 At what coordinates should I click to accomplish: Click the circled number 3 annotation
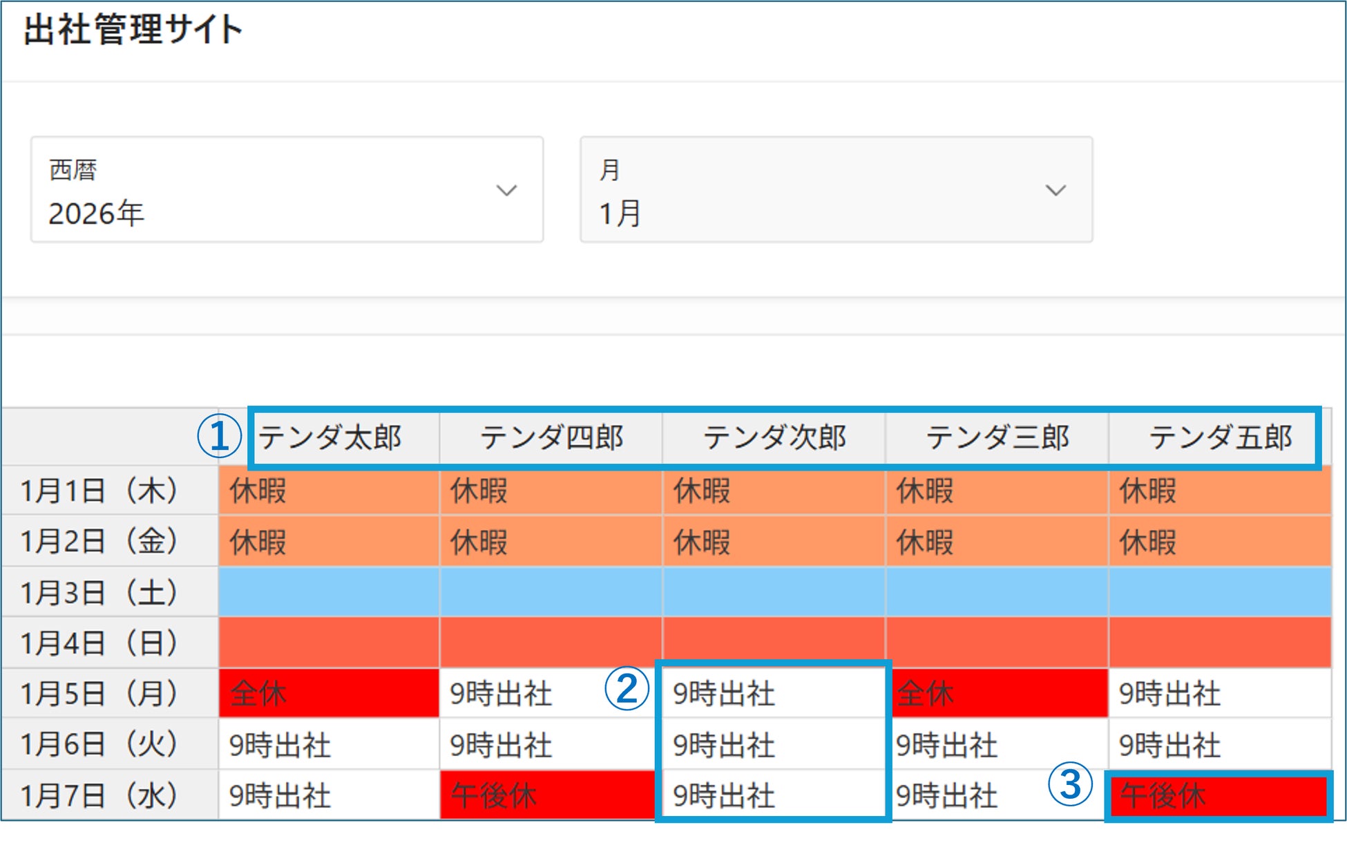coord(1070,784)
